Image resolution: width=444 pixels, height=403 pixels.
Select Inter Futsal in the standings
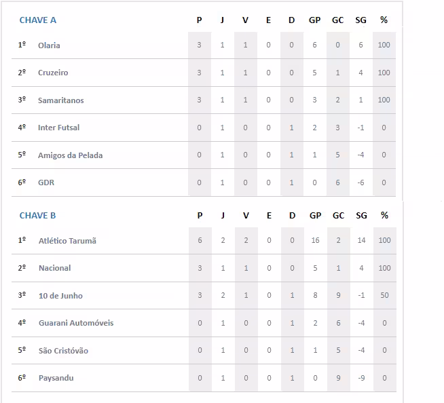click(58, 128)
